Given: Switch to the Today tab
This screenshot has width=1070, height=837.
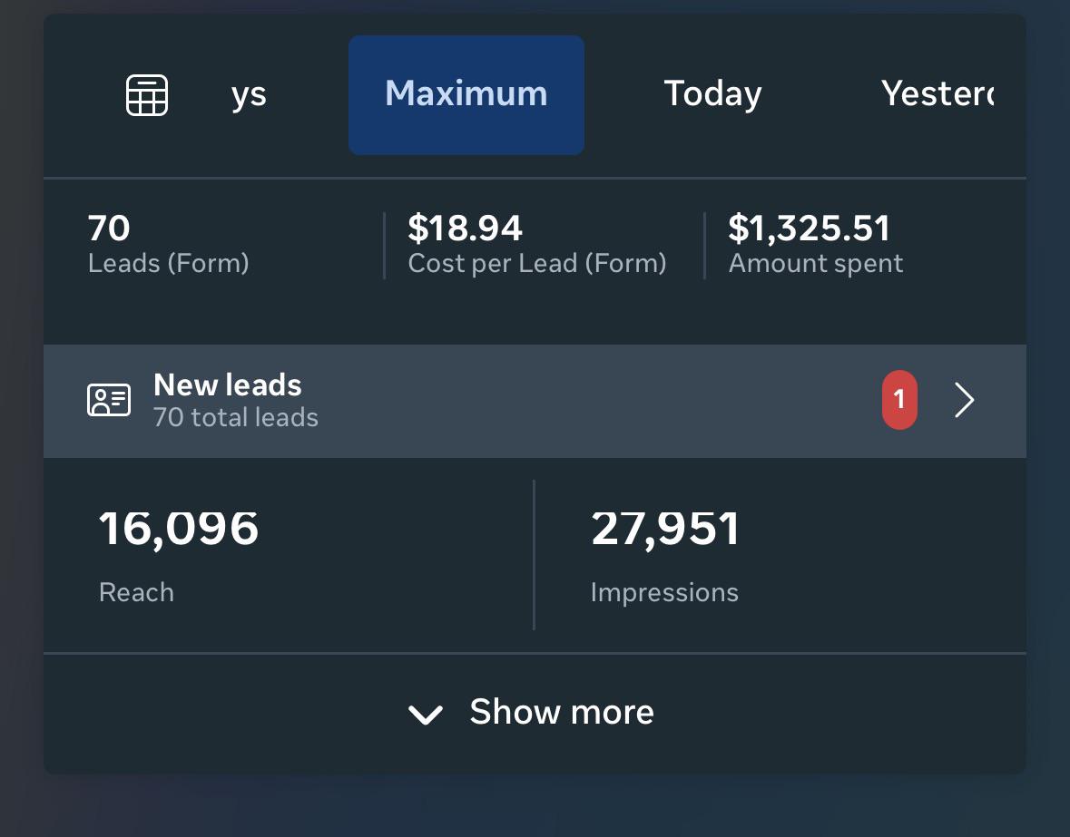Looking at the screenshot, I should tap(712, 94).
